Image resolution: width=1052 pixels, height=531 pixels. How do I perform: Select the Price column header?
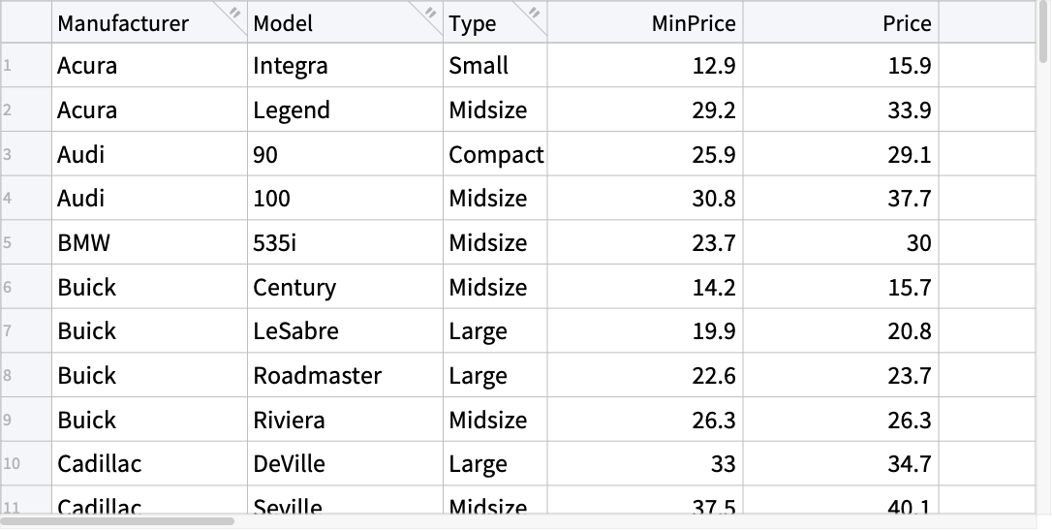coord(842,23)
